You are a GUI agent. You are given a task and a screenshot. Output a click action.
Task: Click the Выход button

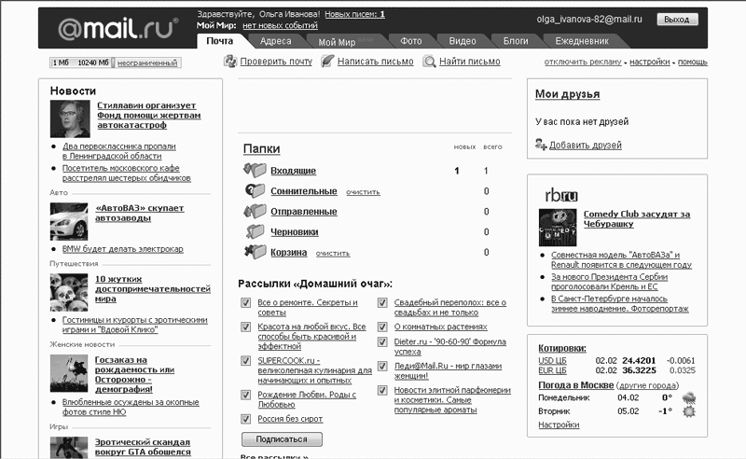[677, 20]
